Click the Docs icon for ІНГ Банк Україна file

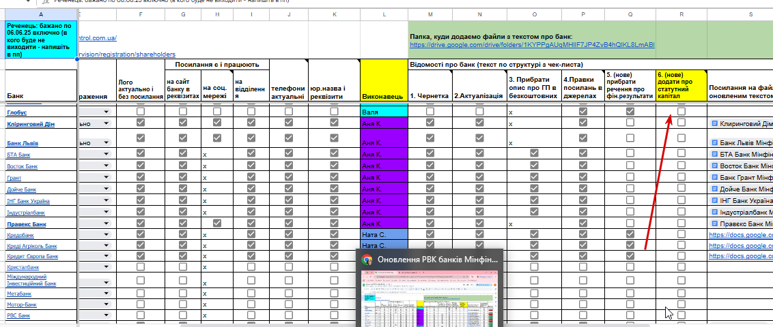(x=714, y=200)
